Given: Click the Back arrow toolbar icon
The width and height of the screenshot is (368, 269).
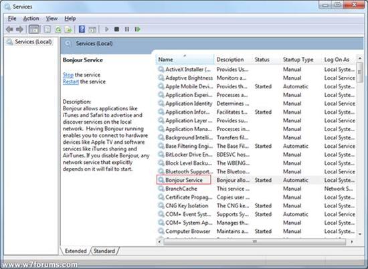Looking at the screenshot, I should pyautogui.click(x=9, y=29).
